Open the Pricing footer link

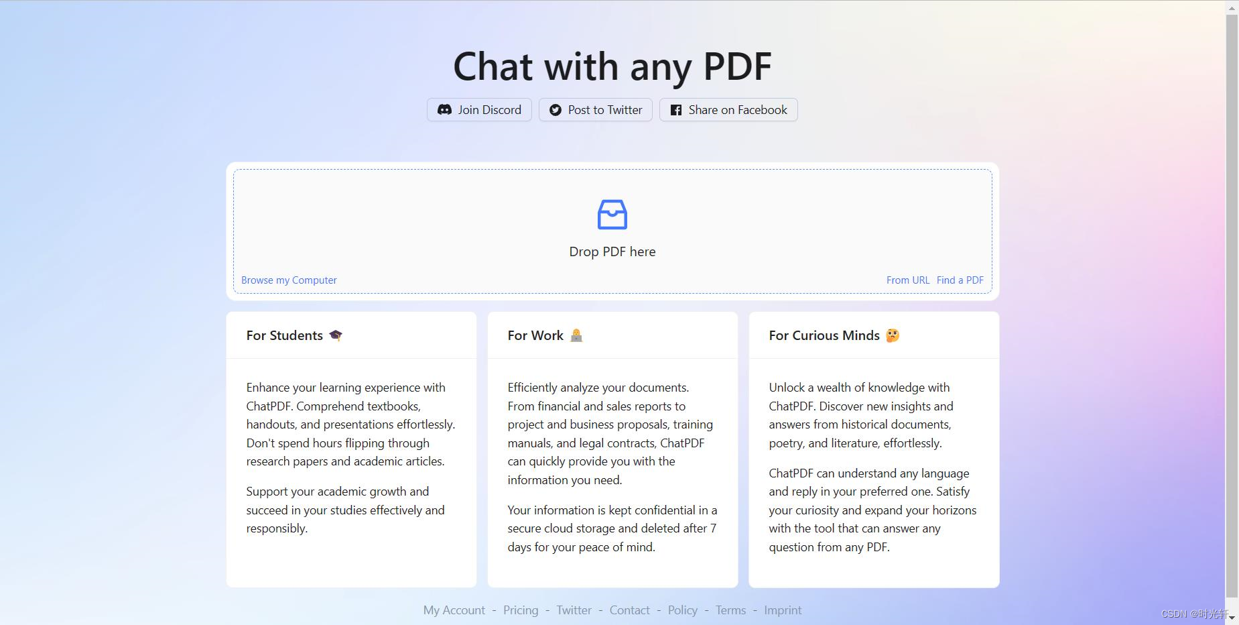point(521,610)
